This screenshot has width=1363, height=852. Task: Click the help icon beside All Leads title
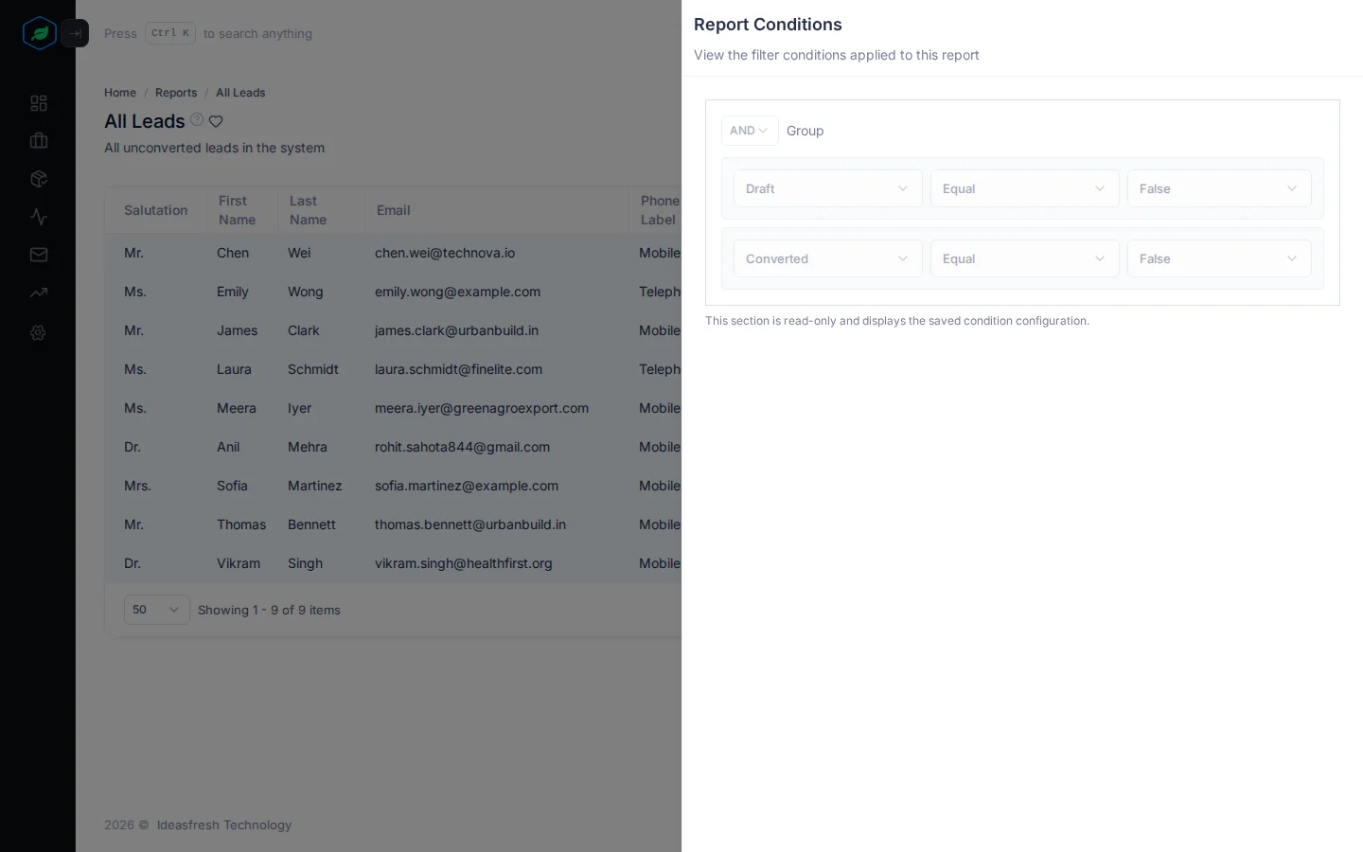[x=197, y=119]
